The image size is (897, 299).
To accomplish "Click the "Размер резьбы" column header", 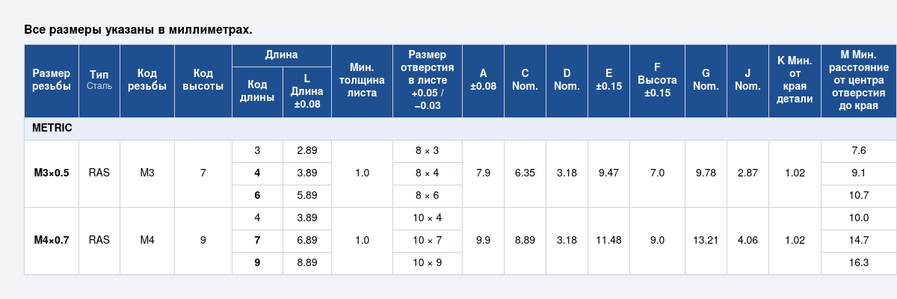I will 52,80.
